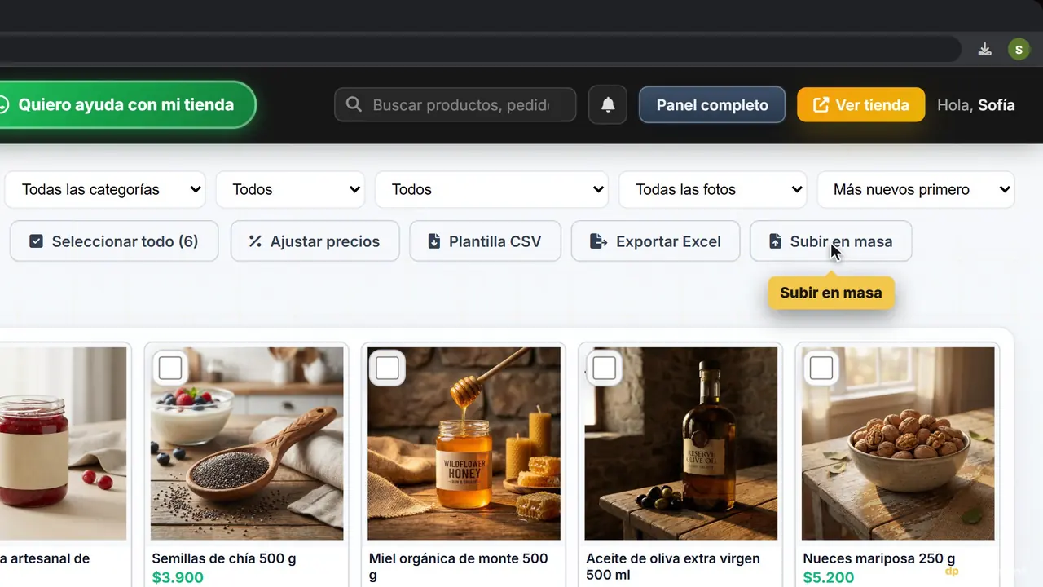
Task: Open the honey jar product image
Action: point(464,444)
